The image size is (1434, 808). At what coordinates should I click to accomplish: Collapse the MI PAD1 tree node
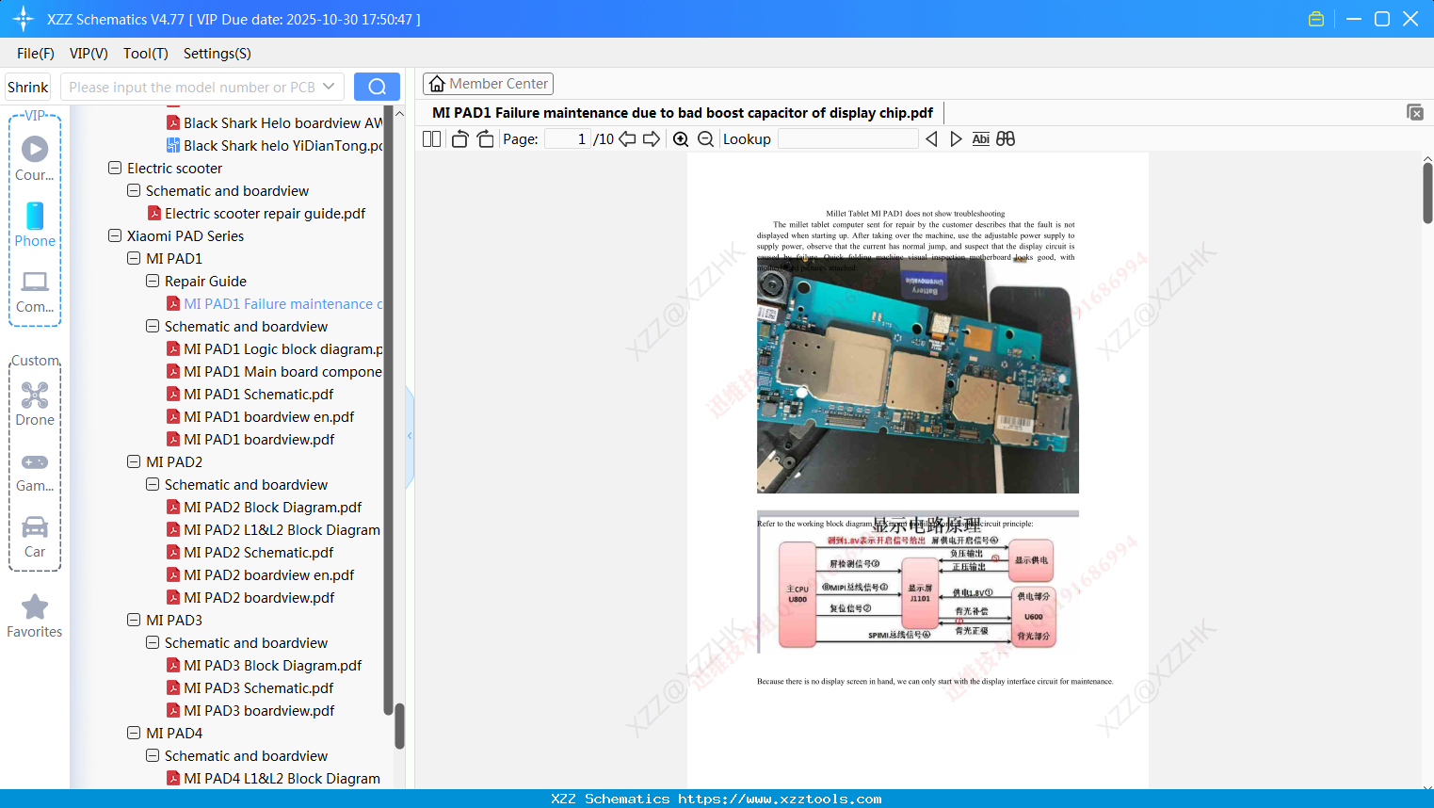pos(133,258)
